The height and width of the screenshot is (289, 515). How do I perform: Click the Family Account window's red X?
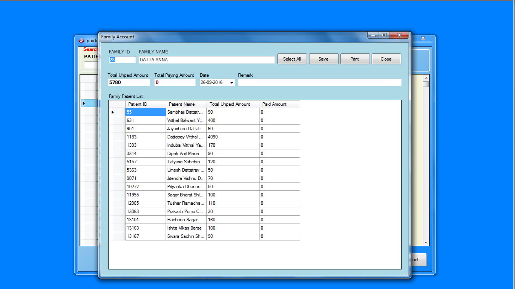(x=400, y=35)
